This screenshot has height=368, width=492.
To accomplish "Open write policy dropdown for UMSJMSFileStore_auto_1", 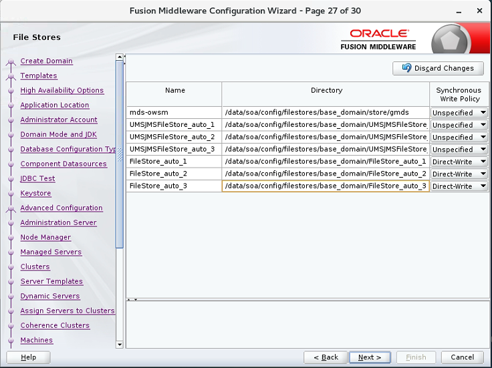I will pos(459,125).
